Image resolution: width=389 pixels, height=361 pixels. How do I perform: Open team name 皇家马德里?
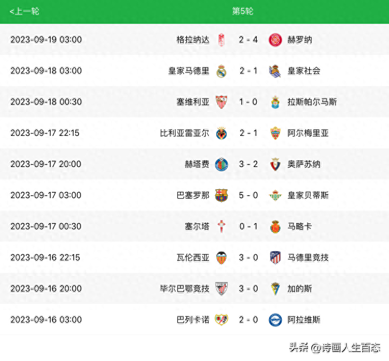click(189, 71)
